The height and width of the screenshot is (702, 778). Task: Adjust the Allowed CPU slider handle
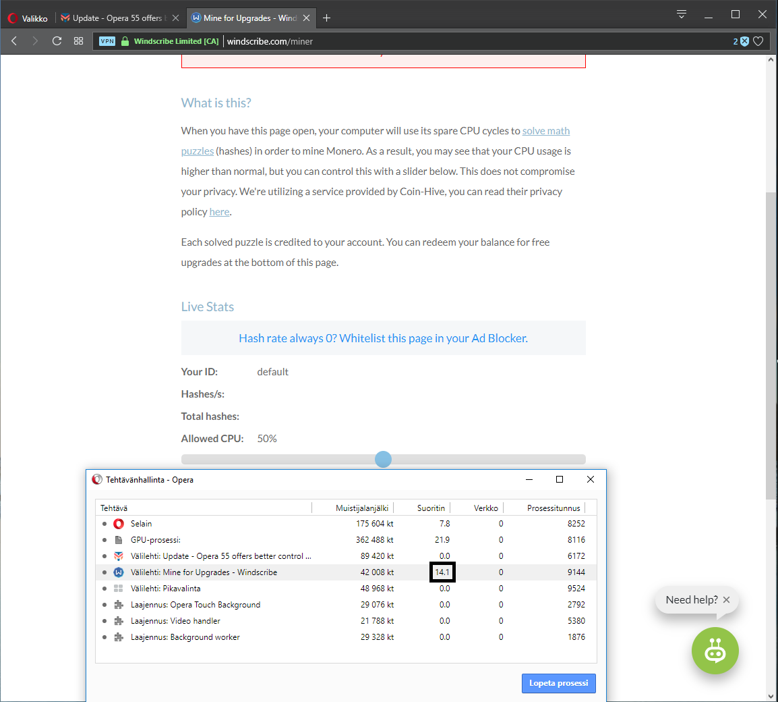(383, 459)
